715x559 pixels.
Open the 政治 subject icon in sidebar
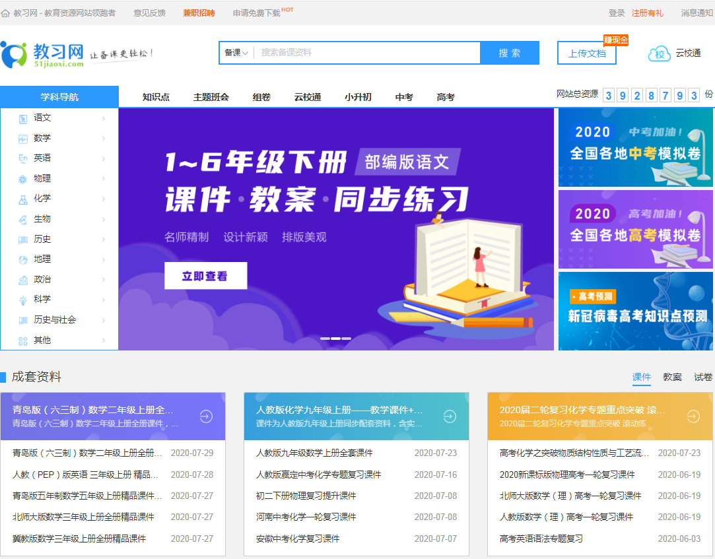[x=23, y=280]
